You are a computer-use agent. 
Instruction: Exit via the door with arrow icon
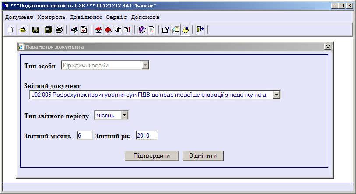(x=200, y=30)
